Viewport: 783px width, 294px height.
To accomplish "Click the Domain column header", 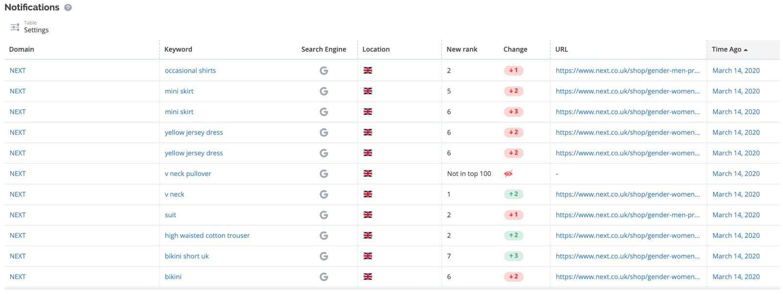I will click(22, 49).
